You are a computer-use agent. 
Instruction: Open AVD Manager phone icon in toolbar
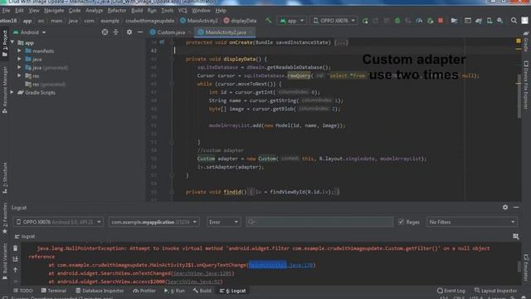(x=490, y=21)
